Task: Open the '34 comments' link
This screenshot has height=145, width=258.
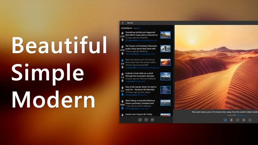Action: tap(131, 95)
